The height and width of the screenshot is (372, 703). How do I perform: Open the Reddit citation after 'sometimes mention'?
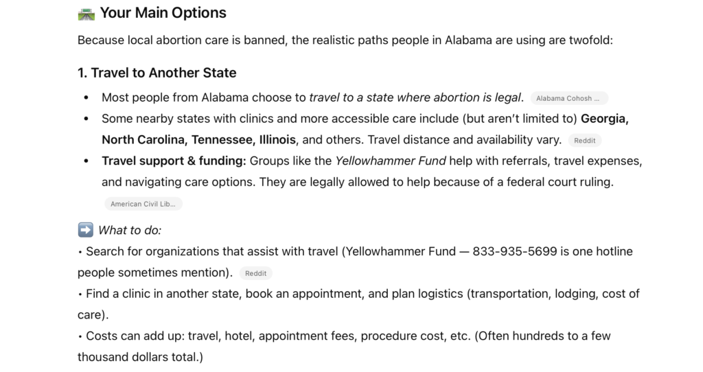tap(257, 273)
